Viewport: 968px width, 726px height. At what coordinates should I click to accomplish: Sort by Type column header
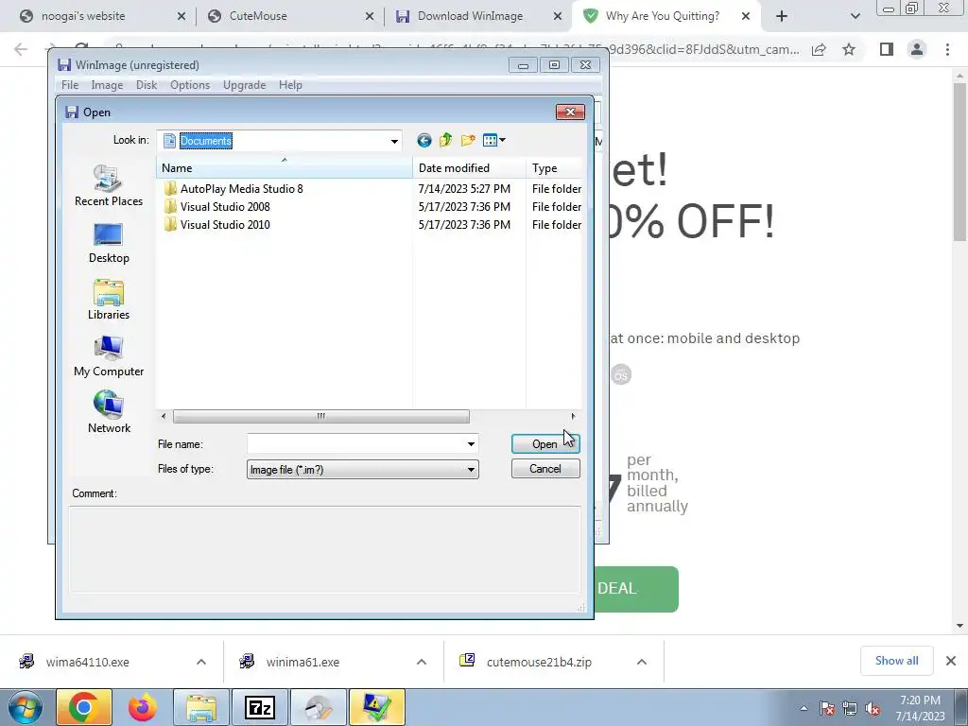(554, 168)
